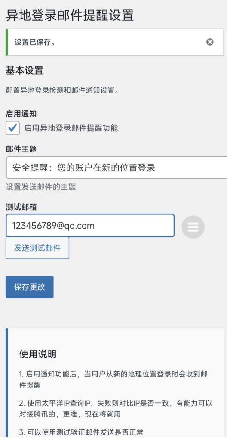Click the round hamburger menu icon

point(193,227)
